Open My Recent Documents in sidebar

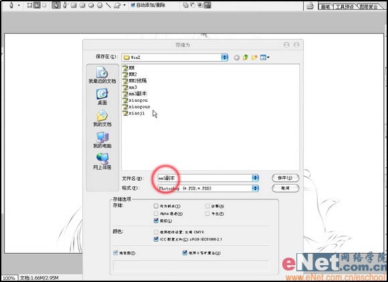(x=102, y=75)
